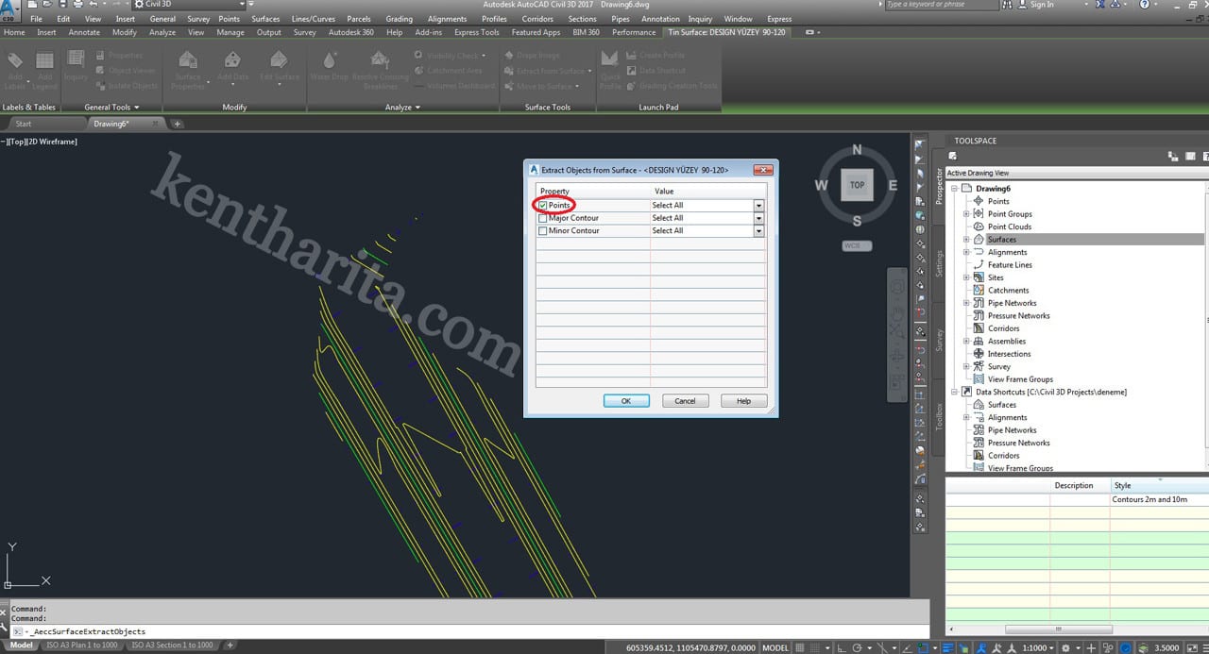Open the Points Select All dropdown

(x=758, y=205)
